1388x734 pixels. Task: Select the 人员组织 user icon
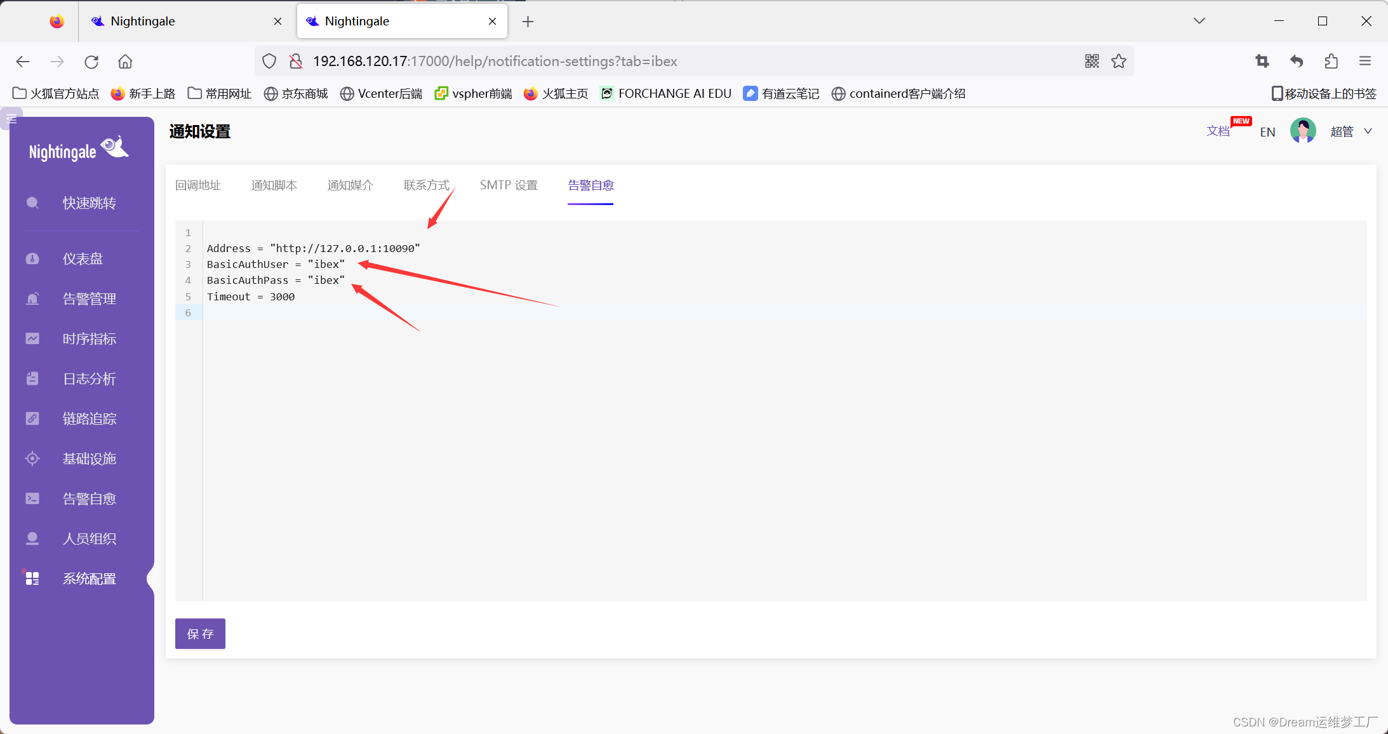coord(32,539)
